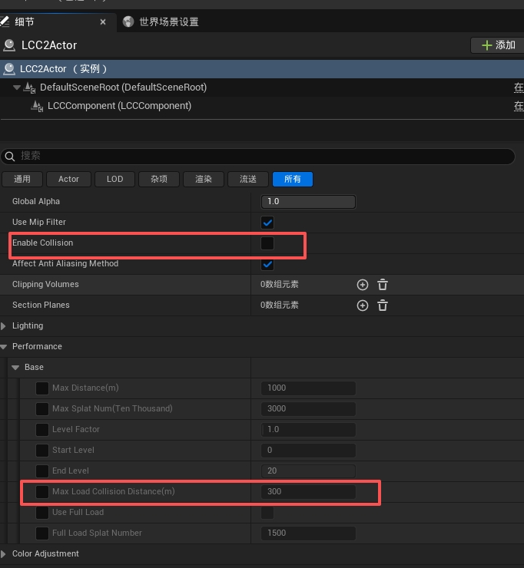Click the Global Alpha label

pyautogui.click(x=36, y=201)
